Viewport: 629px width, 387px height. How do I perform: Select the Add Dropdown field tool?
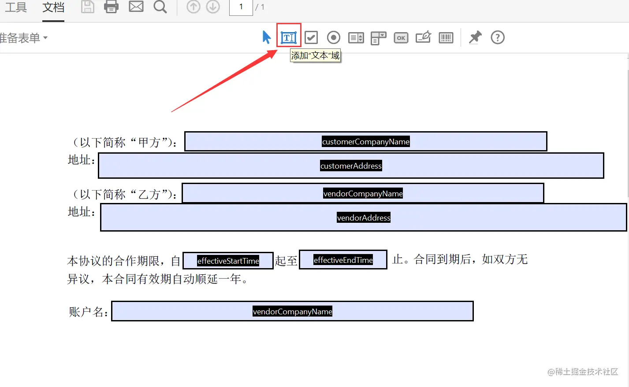click(378, 37)
